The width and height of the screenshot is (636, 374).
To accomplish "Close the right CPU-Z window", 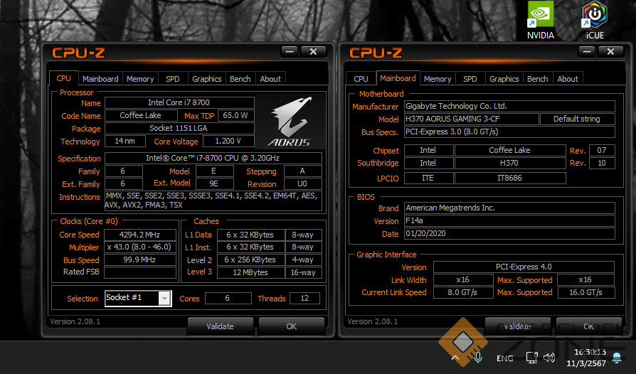I will click(610, 51).
